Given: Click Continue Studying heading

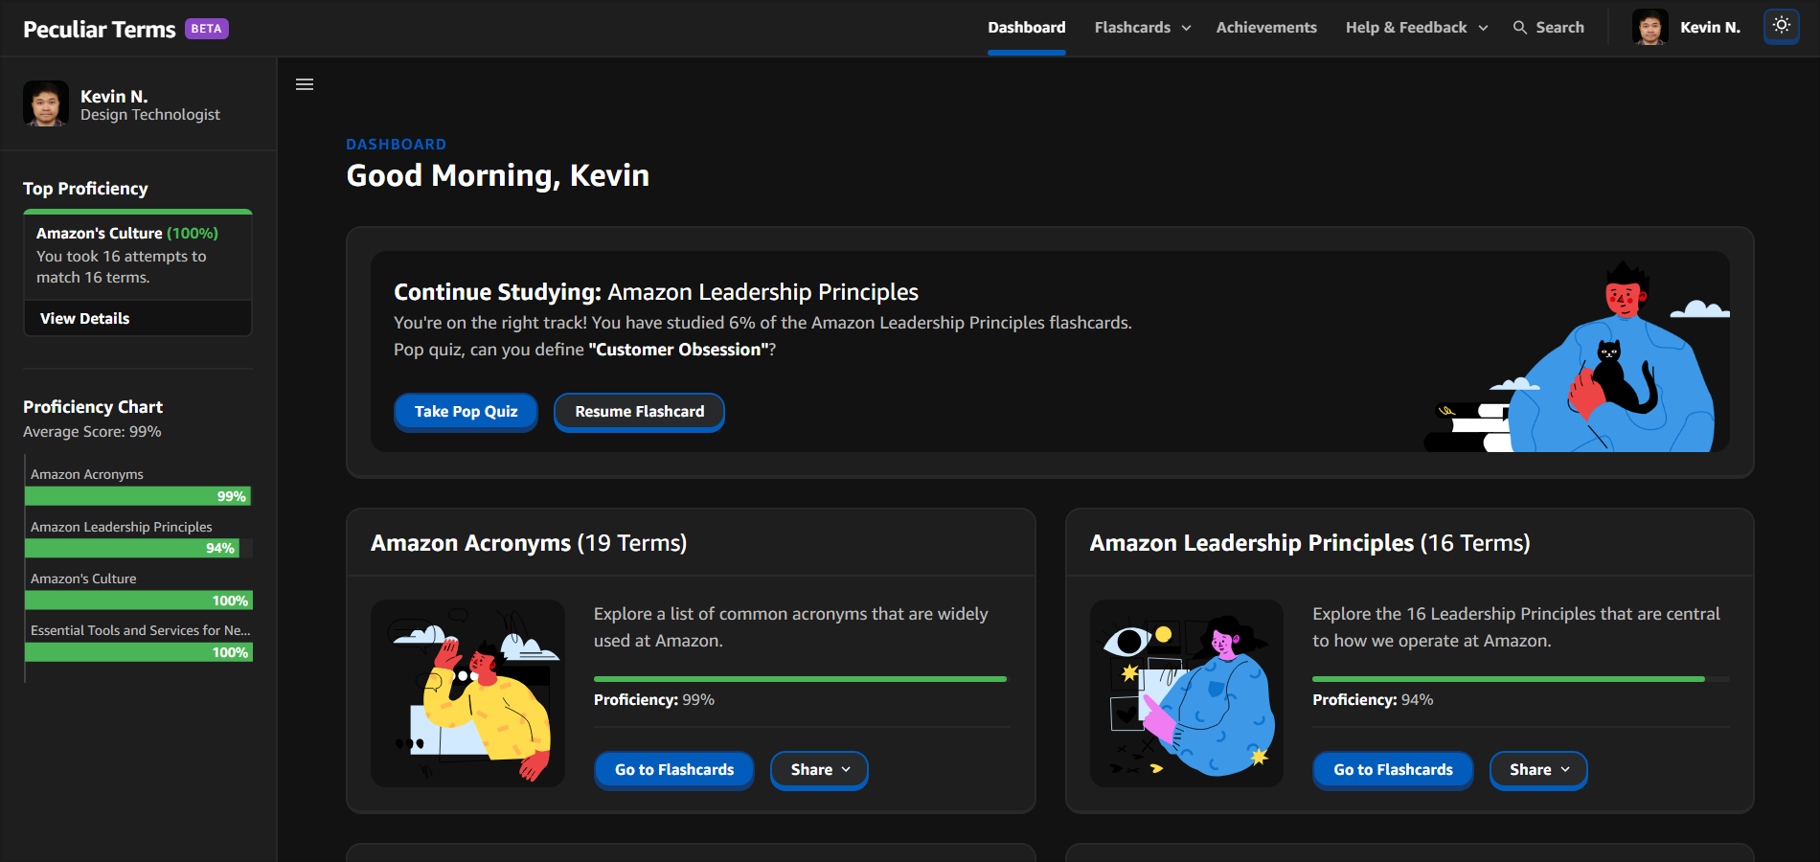Looking at the screenshot, I should pyautogui.click(x=656, y=292).
